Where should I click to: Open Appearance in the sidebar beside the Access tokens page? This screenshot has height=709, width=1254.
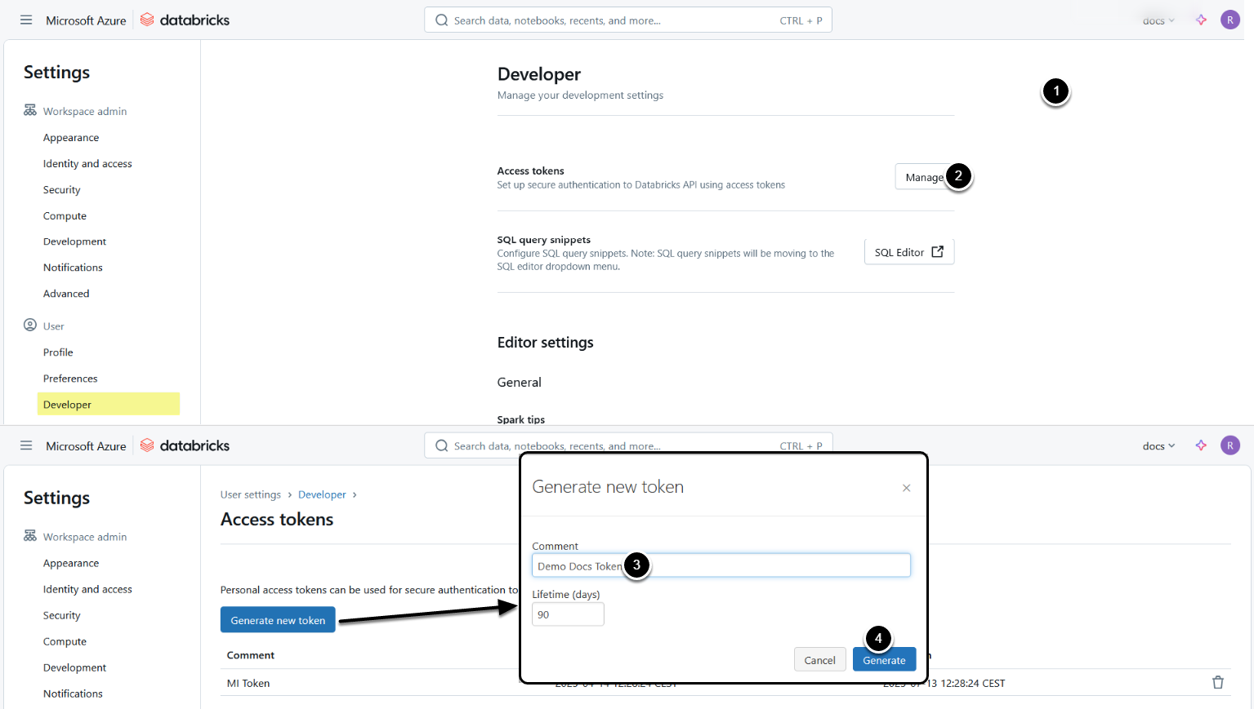click(71, 563)
